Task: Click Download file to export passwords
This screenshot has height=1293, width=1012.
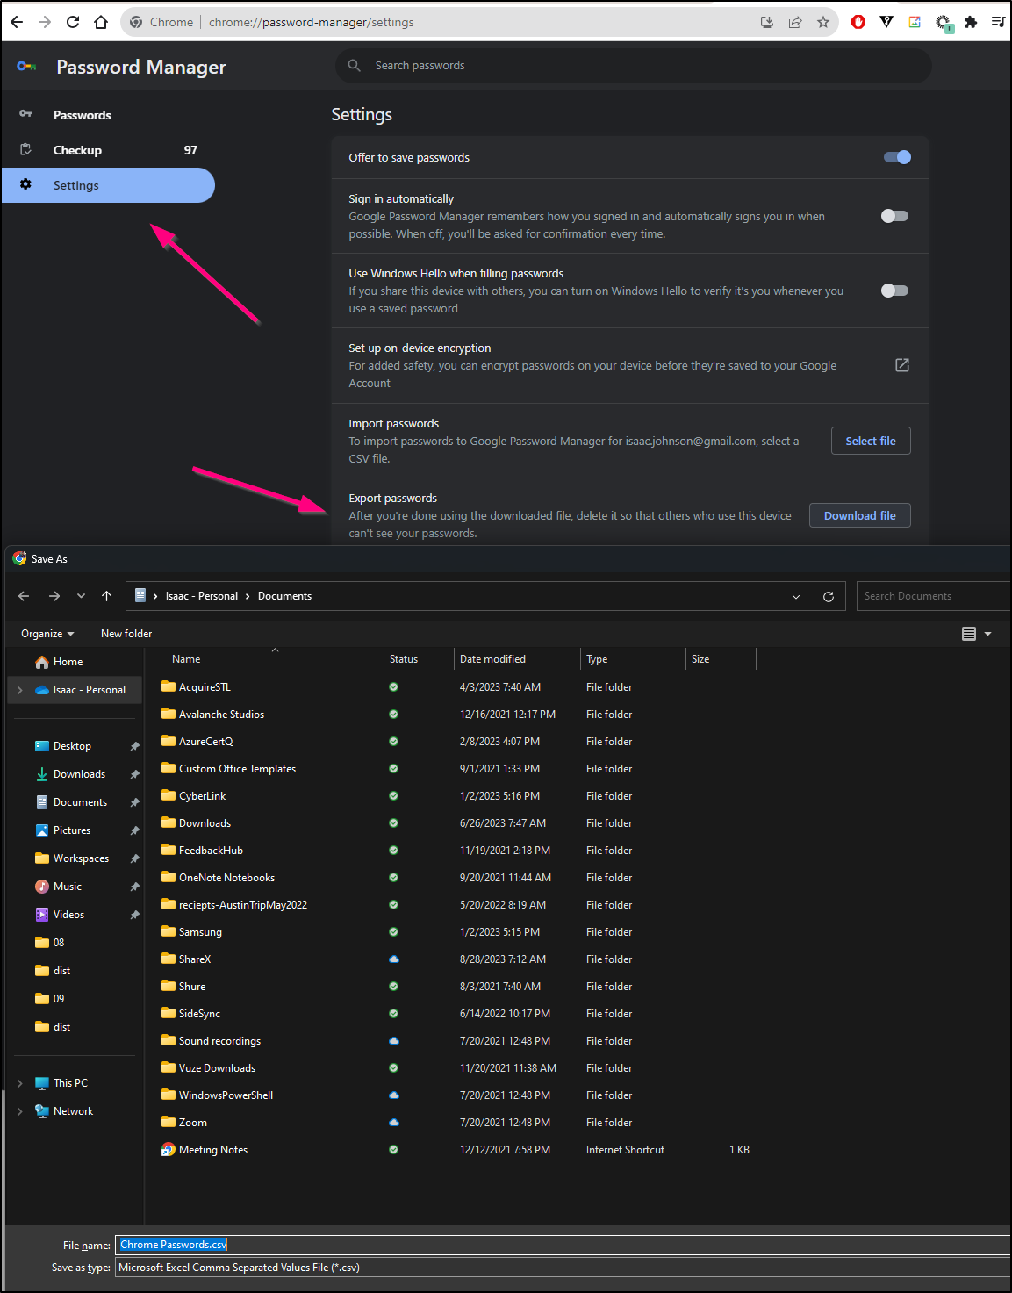Action: point(860,515)
